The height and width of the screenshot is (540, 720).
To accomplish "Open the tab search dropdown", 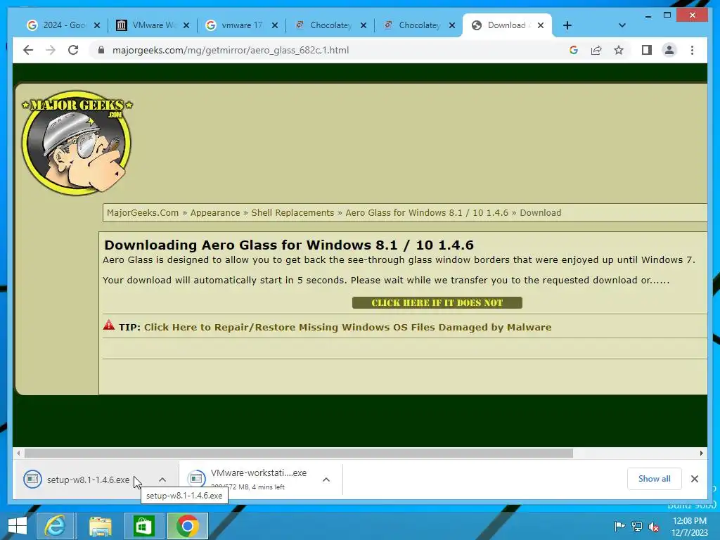I will click(x=622, y=25).
